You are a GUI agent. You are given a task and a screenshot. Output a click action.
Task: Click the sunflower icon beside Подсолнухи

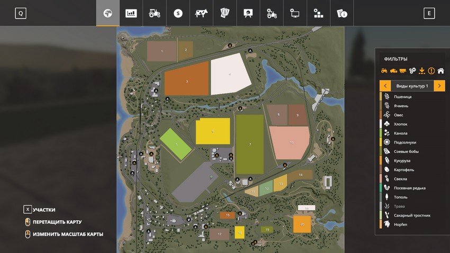[x=387, y=142]
